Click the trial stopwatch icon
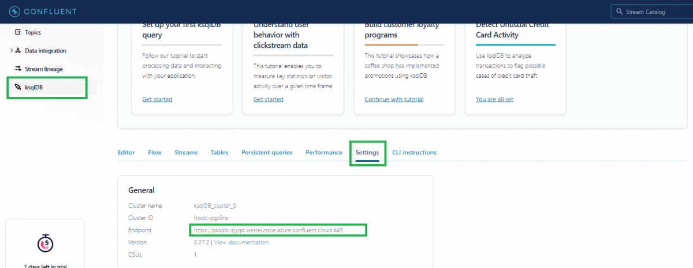Screen dimensions: 693x268 click(x=46, y=244)
